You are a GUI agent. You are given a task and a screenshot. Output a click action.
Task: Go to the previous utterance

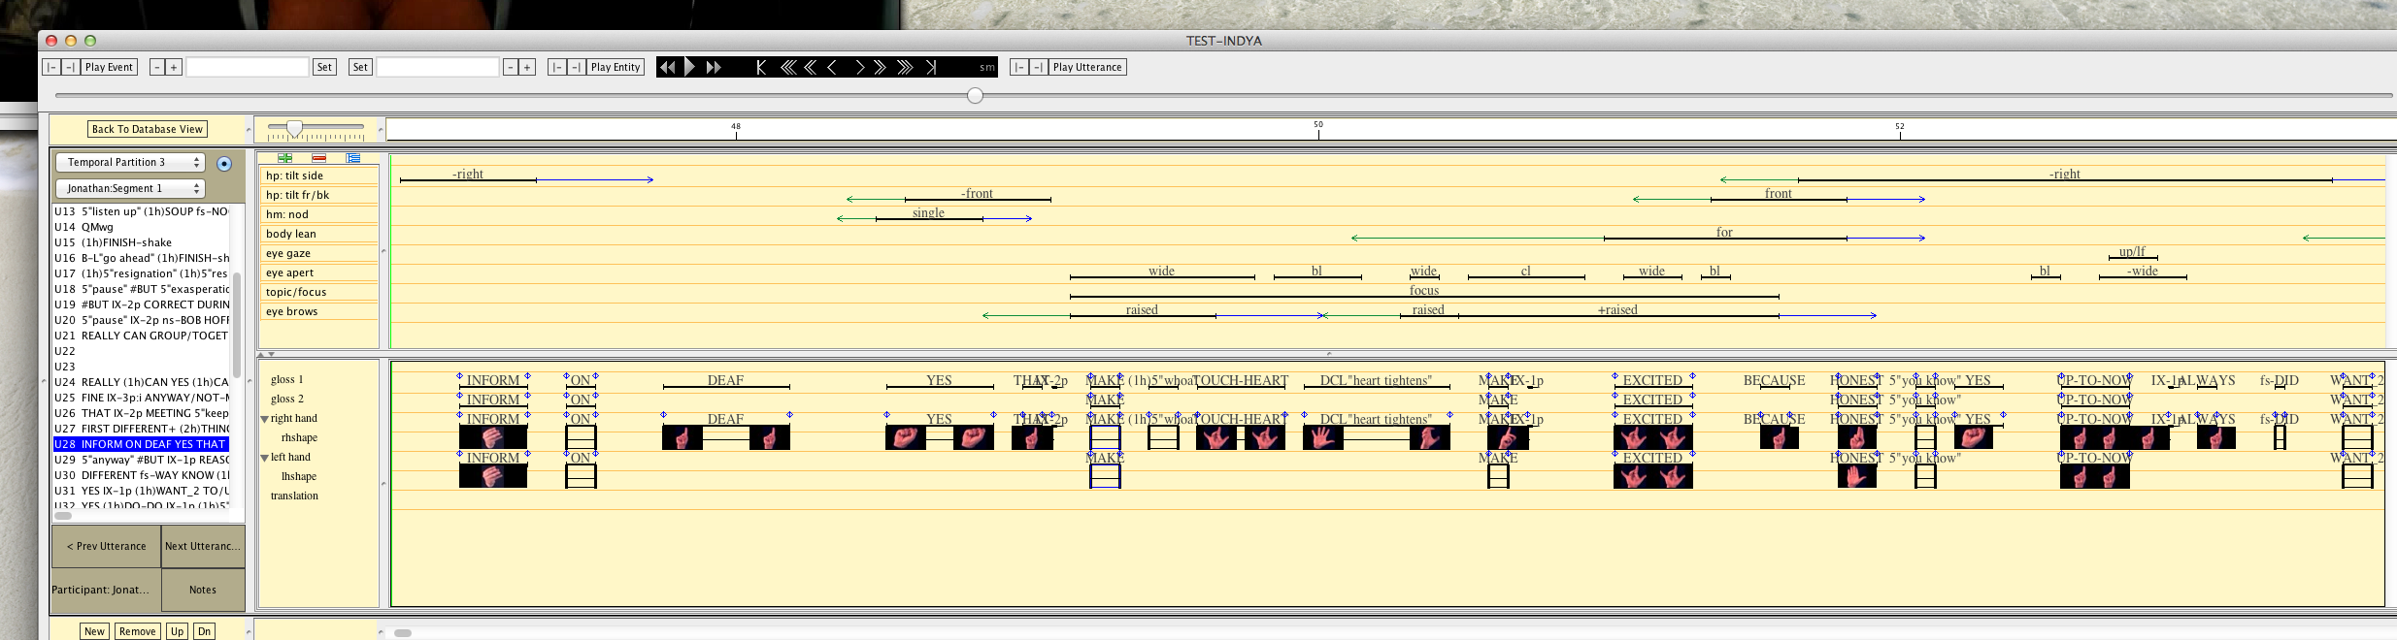point(106,546)
